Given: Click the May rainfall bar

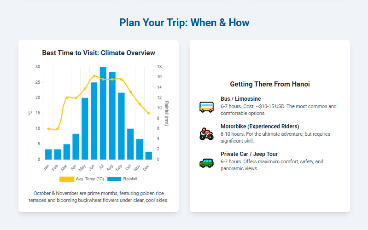Looking at the screenshot, I should click(x=85, y=129).
